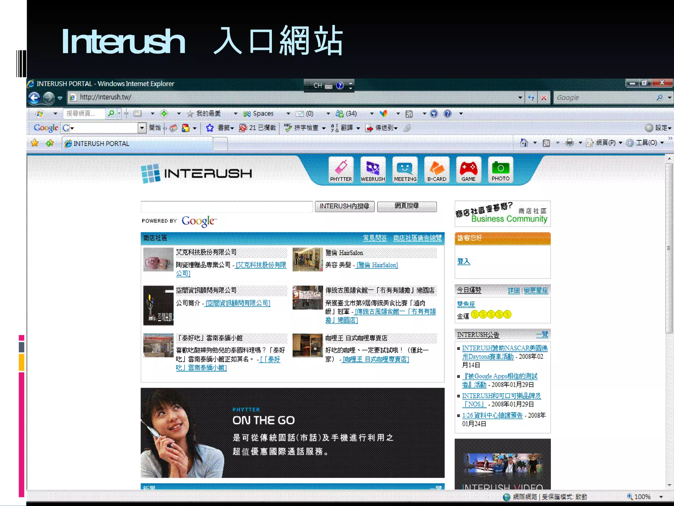674x506 pixels.
Task: Open the Google toolbar search box dropdown
Action: (142, 128)
